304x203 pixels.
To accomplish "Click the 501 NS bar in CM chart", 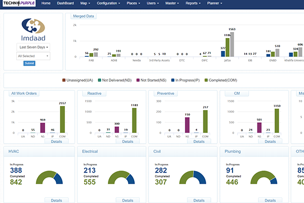I will tap(259, 127).
